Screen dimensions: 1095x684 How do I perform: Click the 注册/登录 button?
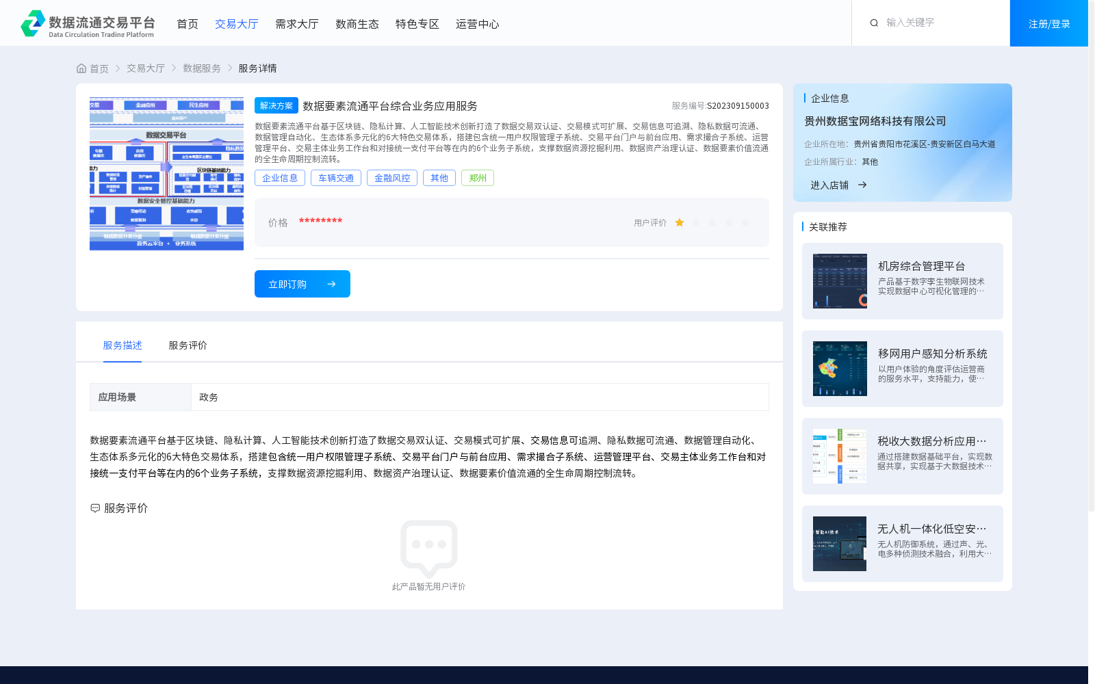coord(1049,23)
